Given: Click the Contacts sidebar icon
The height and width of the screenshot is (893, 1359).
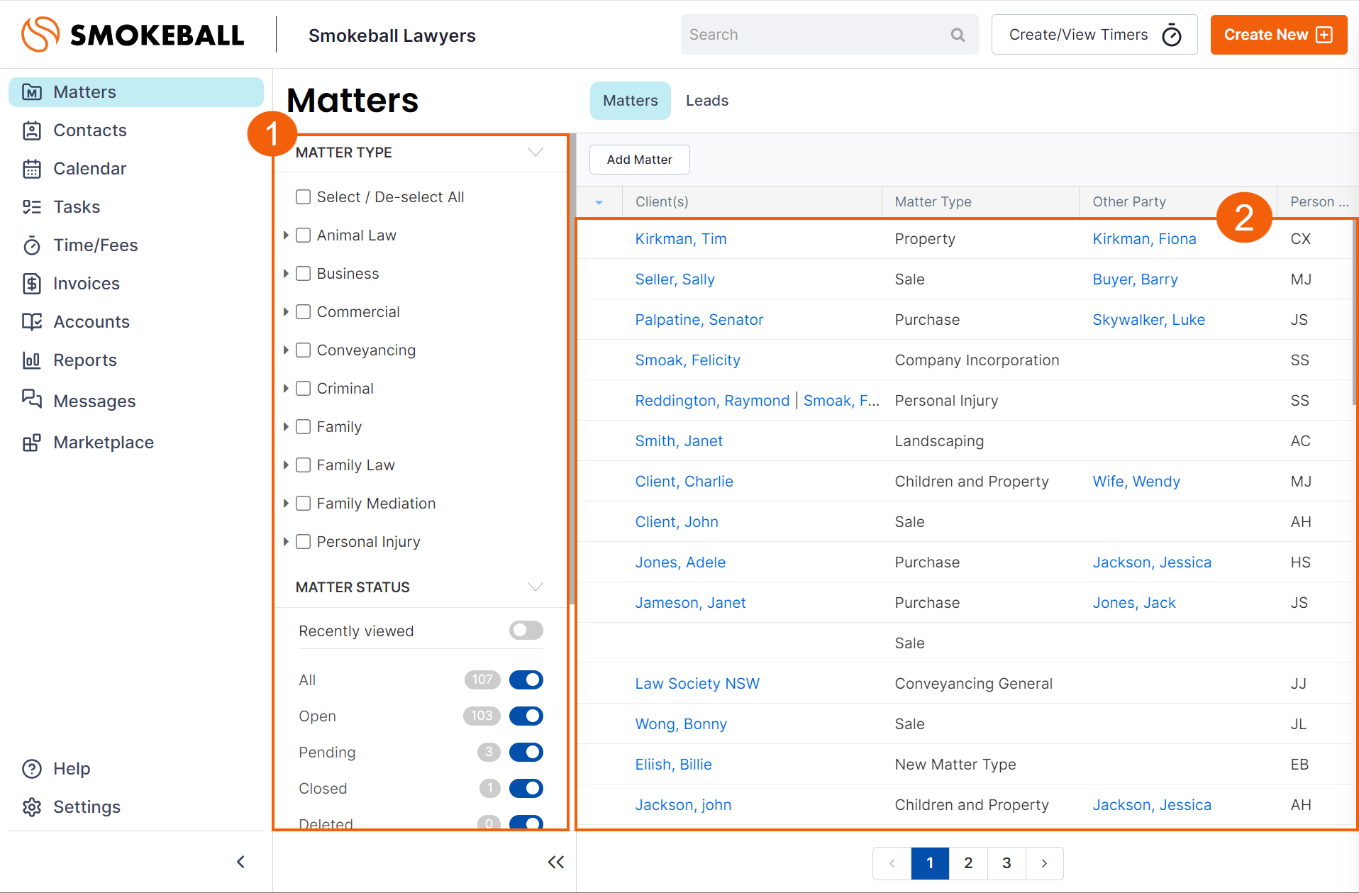Looking at the screenshot, I should (32, 131).
